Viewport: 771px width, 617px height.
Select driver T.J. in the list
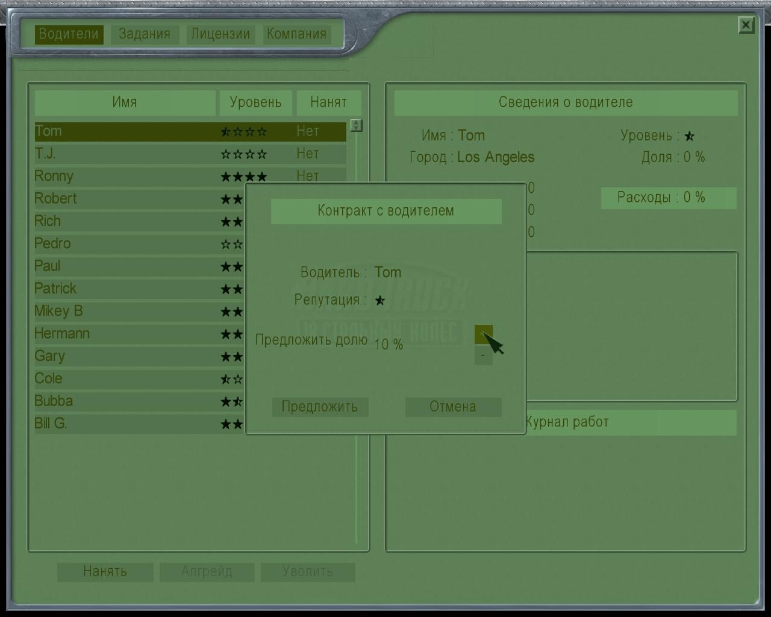pos(190,154)
